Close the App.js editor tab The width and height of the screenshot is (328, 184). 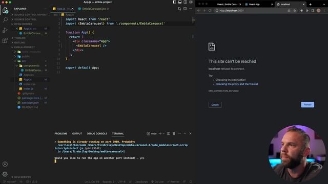coord(73,9)
